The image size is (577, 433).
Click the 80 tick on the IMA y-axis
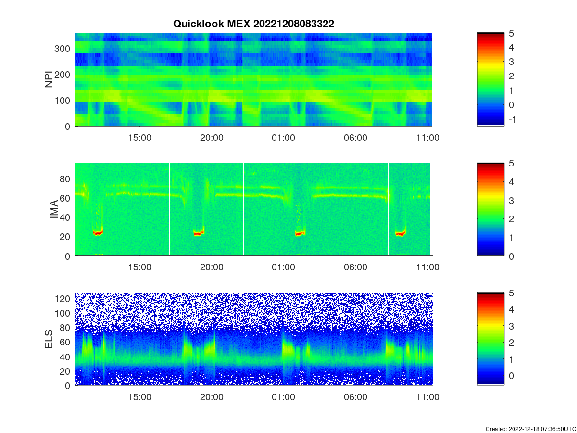(65, 178)
